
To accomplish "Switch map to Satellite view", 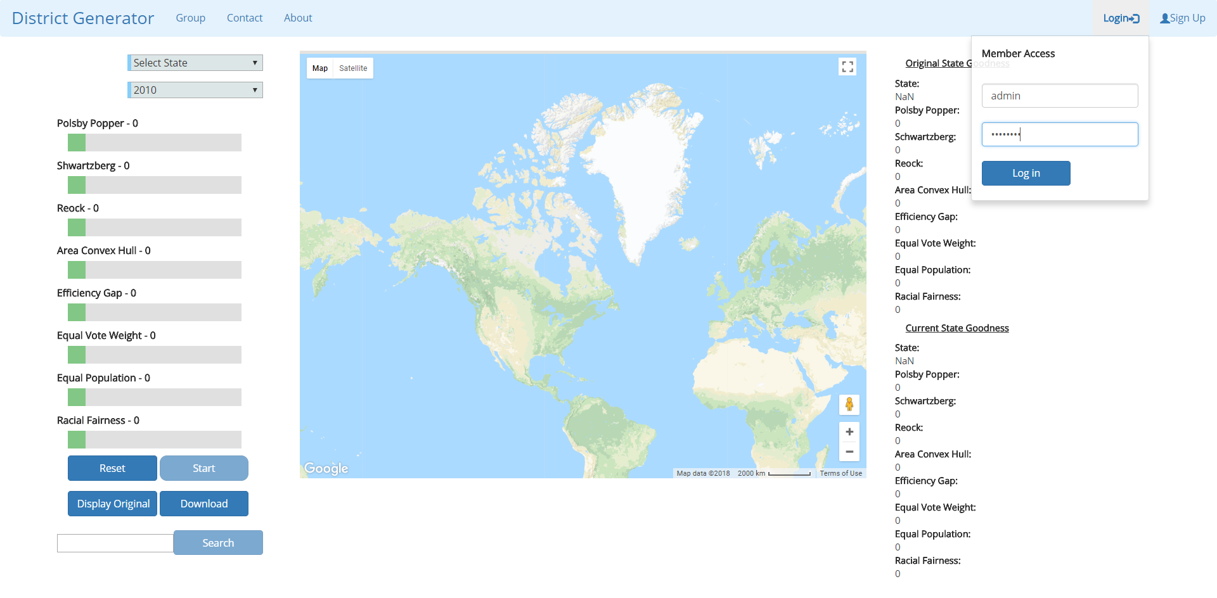I will pos(353,68).
